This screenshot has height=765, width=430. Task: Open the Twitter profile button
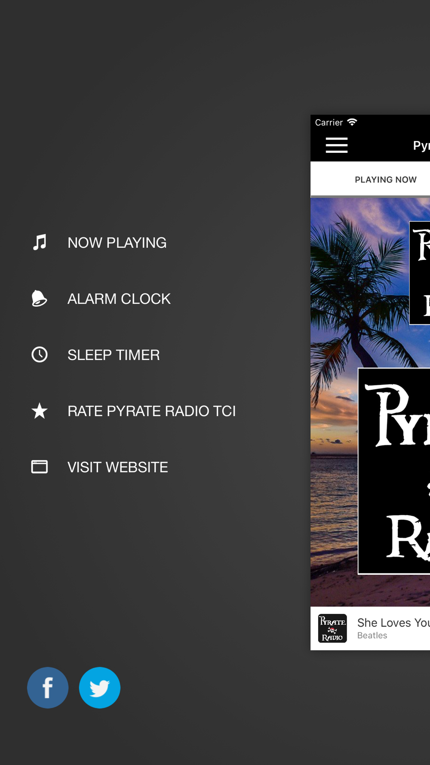click(100, 688)
